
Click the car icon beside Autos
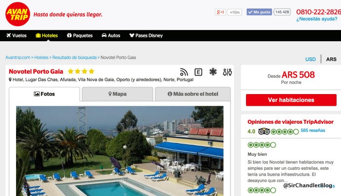[104, 35]
